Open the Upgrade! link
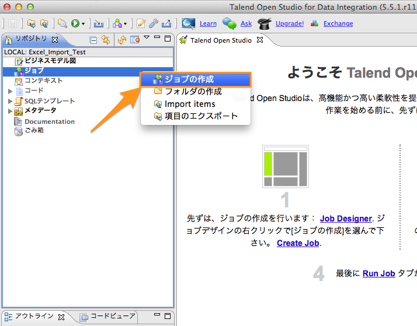Viewport: 417px width, 326px height. click(x=290, y=24)
